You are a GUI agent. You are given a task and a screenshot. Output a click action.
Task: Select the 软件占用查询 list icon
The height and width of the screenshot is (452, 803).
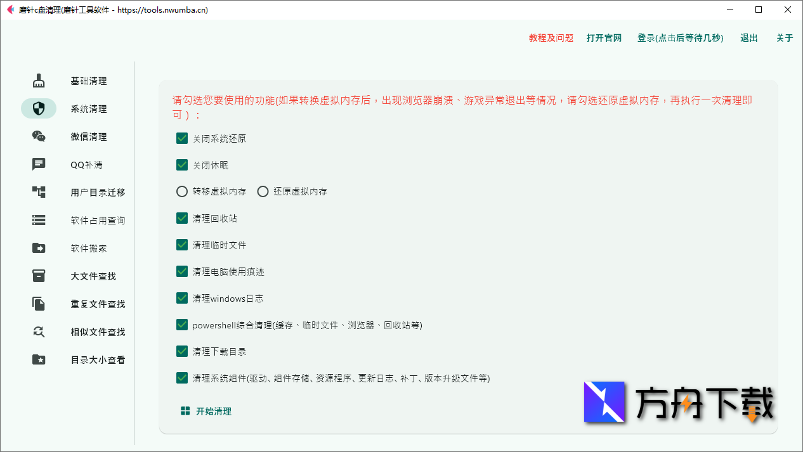[x=39, y=220]
